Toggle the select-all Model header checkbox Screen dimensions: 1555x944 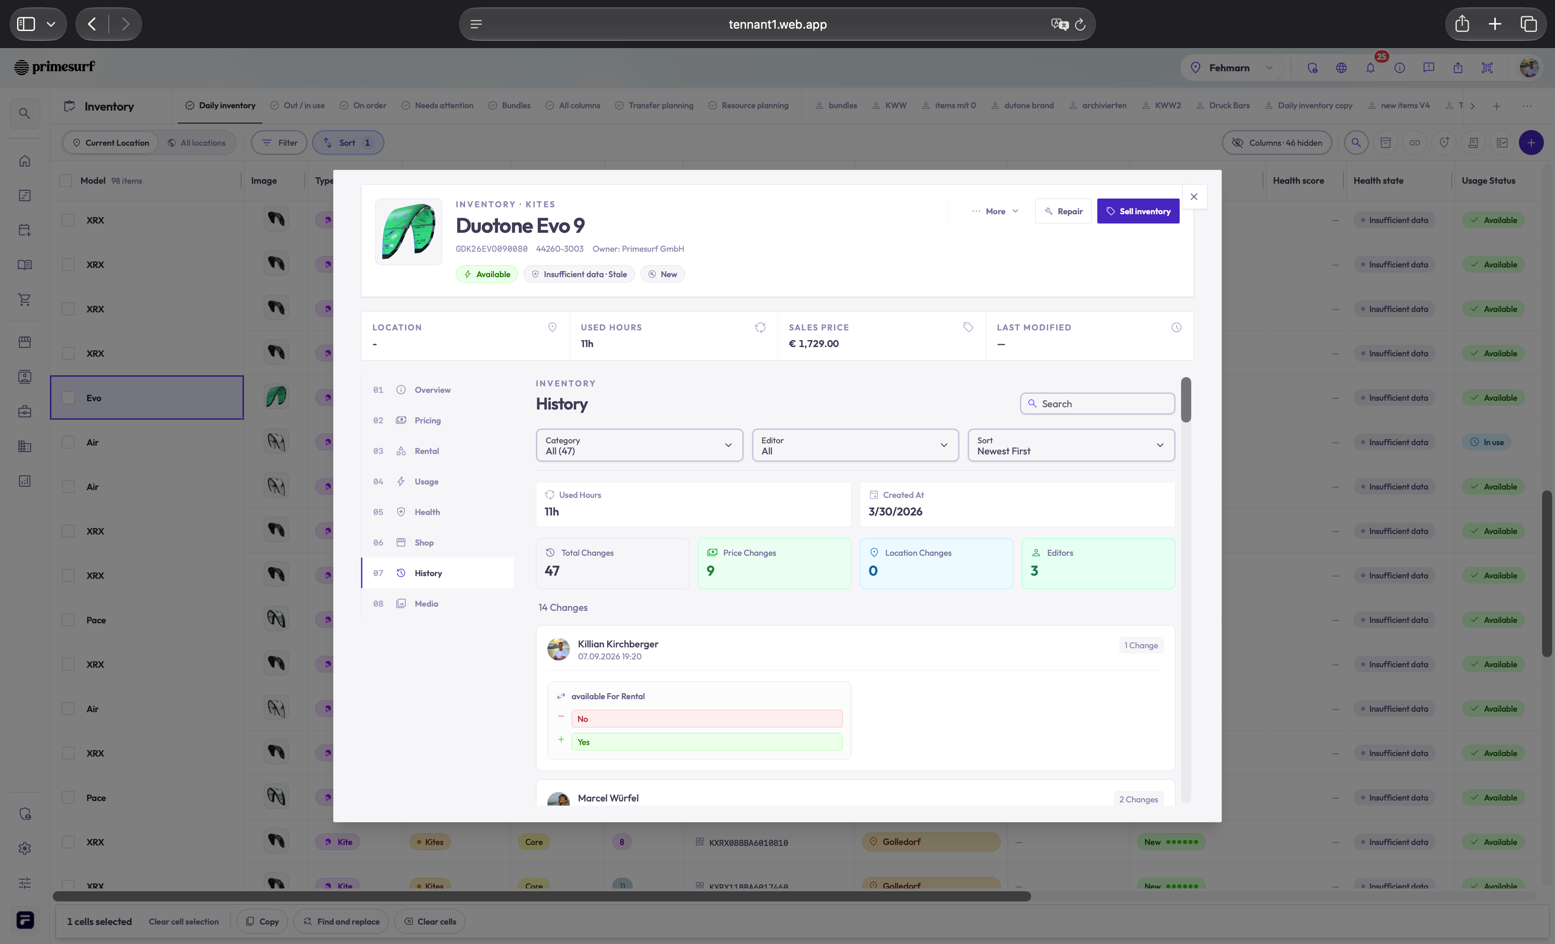click(x=66, y=181)
